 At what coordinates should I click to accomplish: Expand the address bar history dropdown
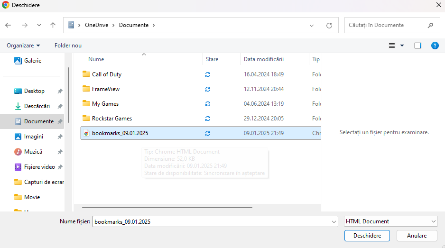(x=312, y=25)
